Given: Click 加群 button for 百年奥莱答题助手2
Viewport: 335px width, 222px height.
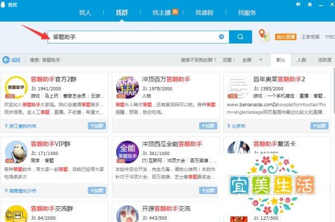Looking at the screenshot, I should click(x=319, y=126).
